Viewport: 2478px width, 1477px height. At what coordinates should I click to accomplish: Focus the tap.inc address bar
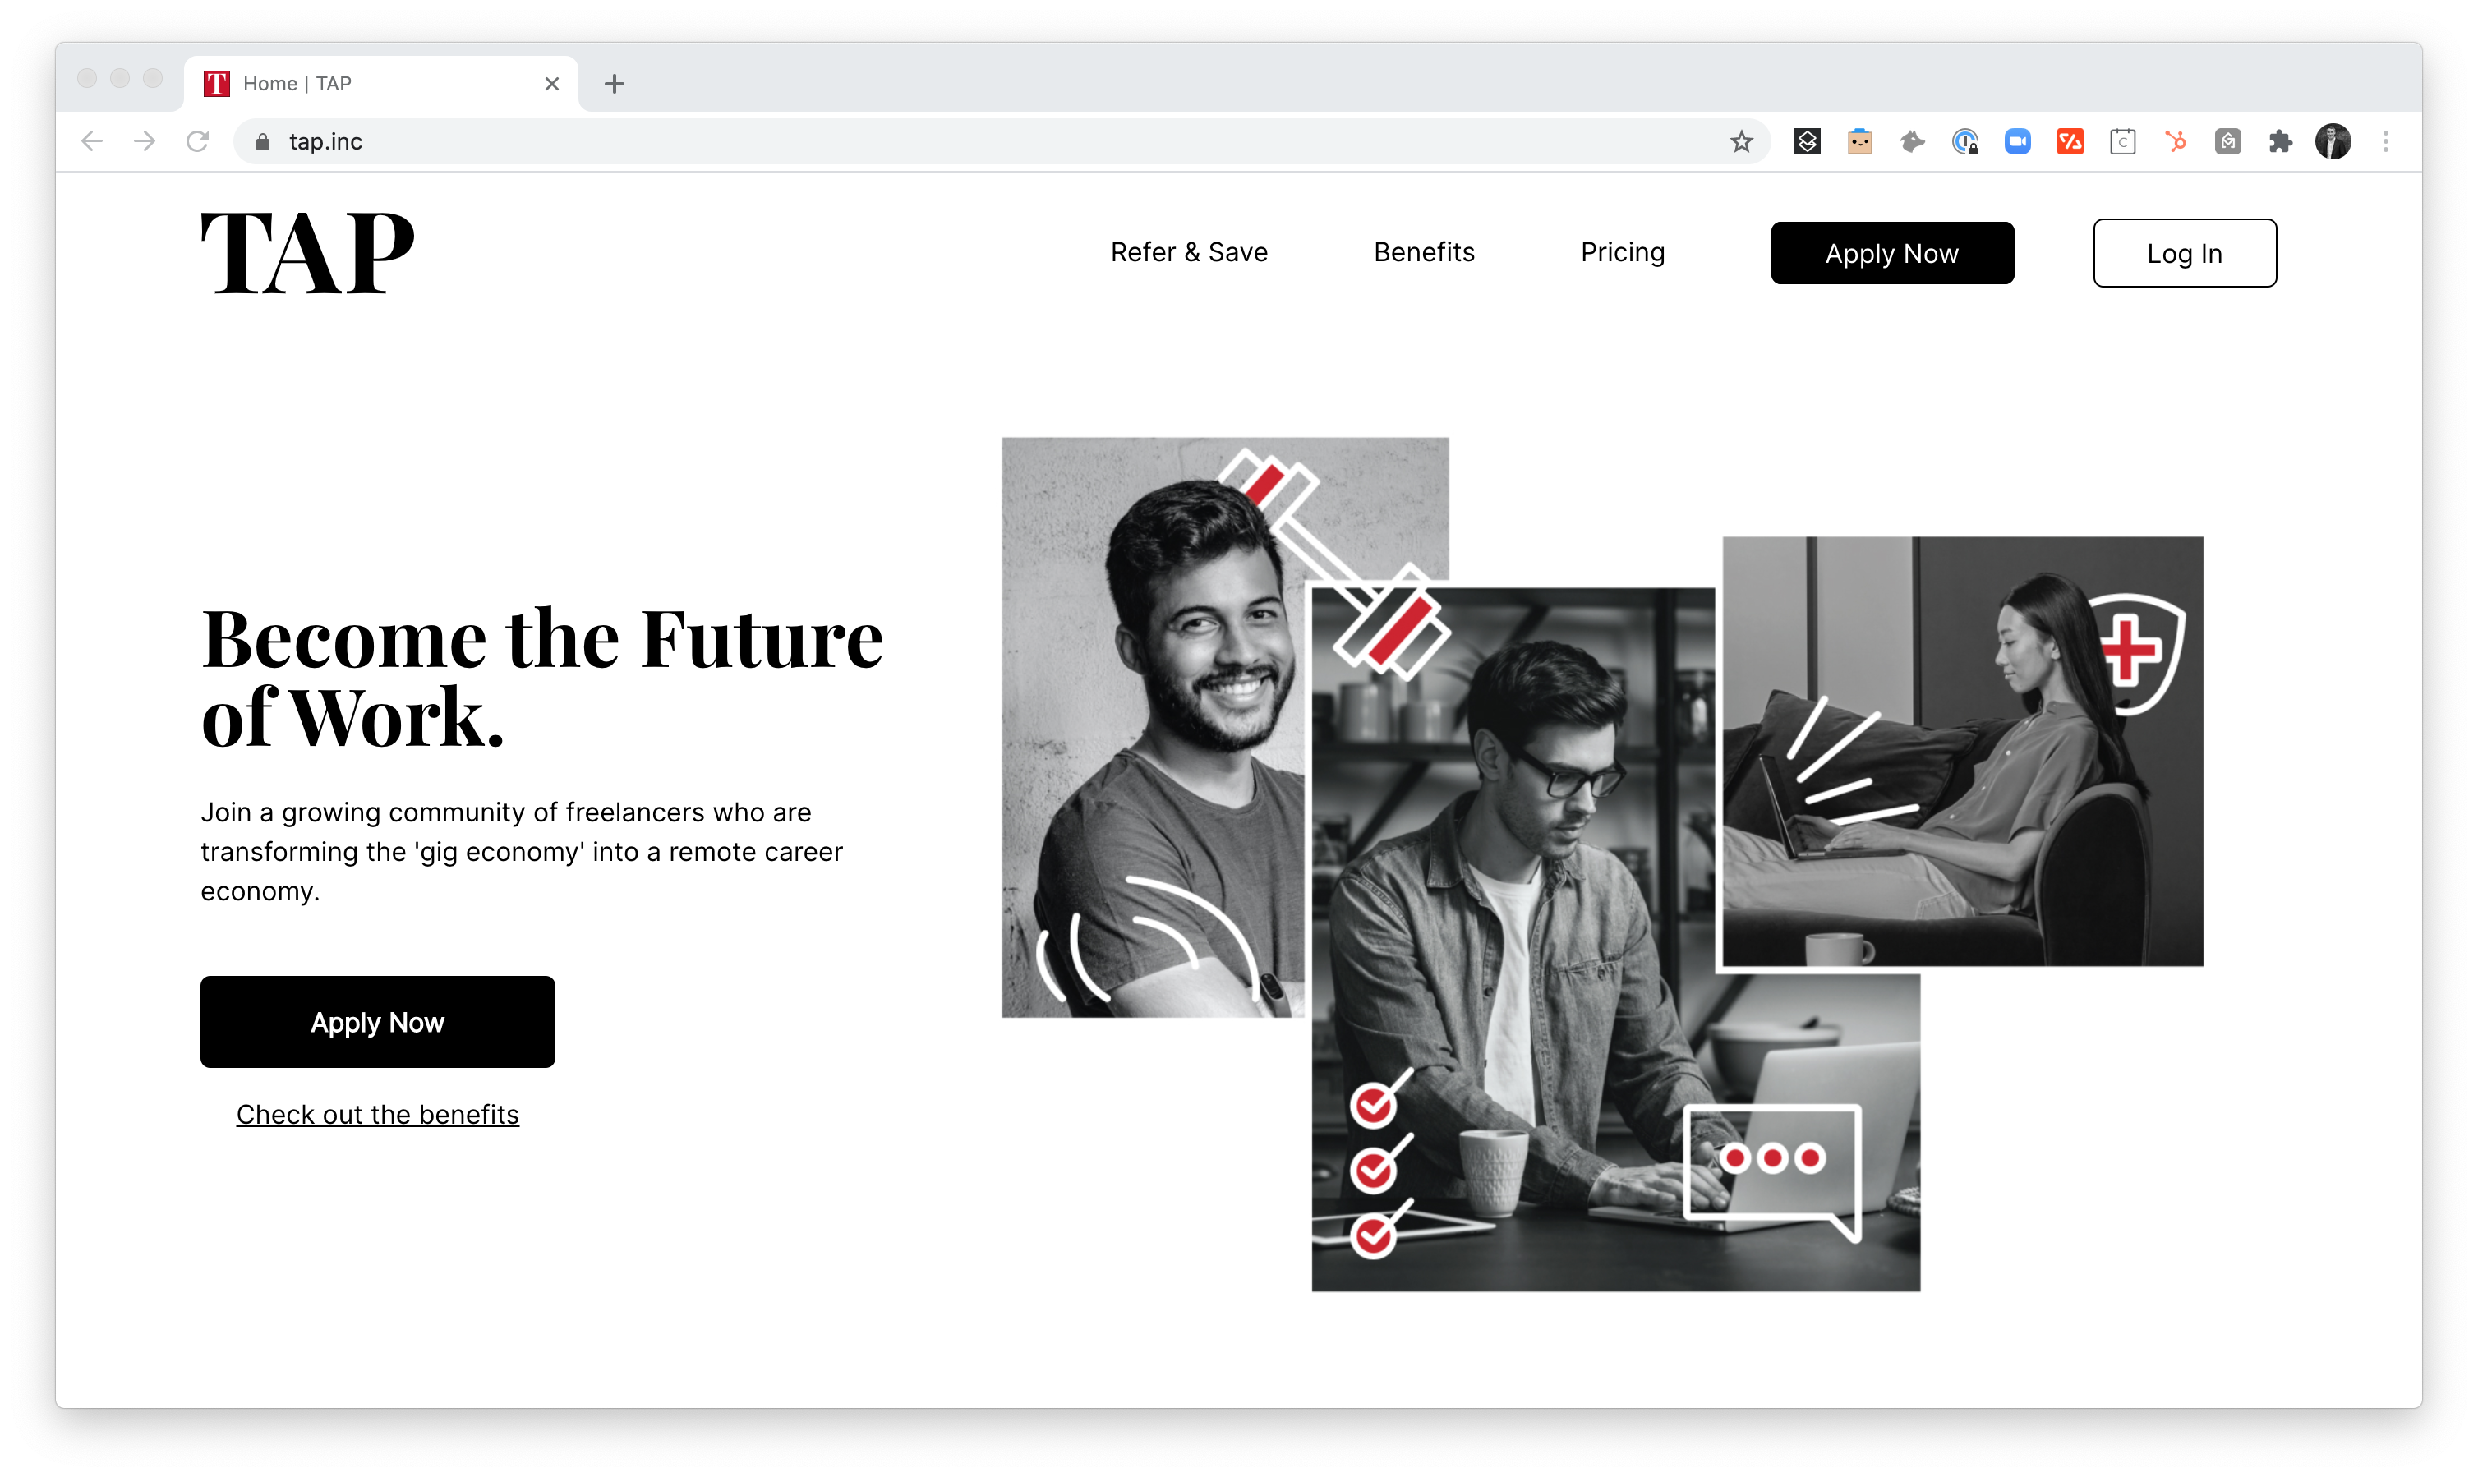995,142
